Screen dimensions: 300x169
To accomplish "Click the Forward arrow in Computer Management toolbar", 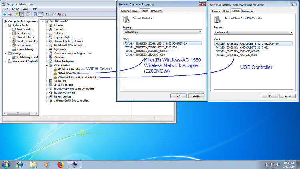I will pyautogui.click(x=10, y=14).
